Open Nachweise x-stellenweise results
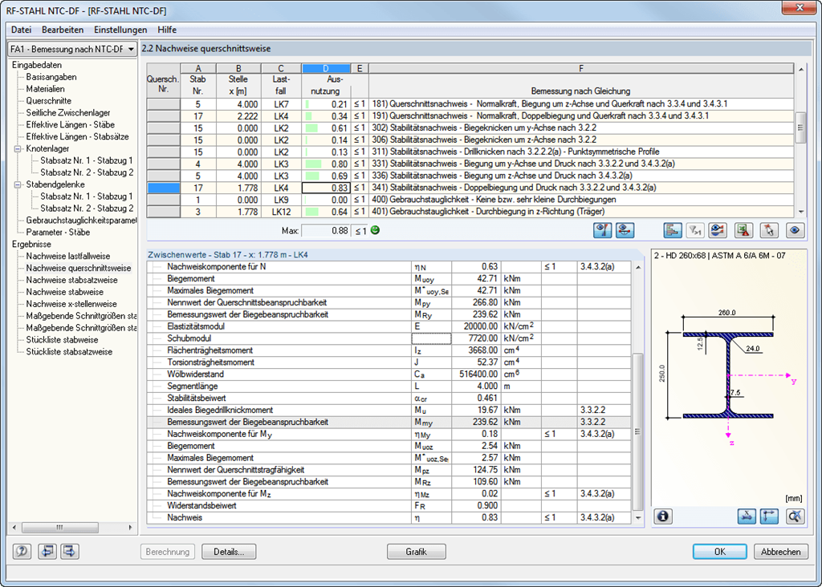 [71, 304]
